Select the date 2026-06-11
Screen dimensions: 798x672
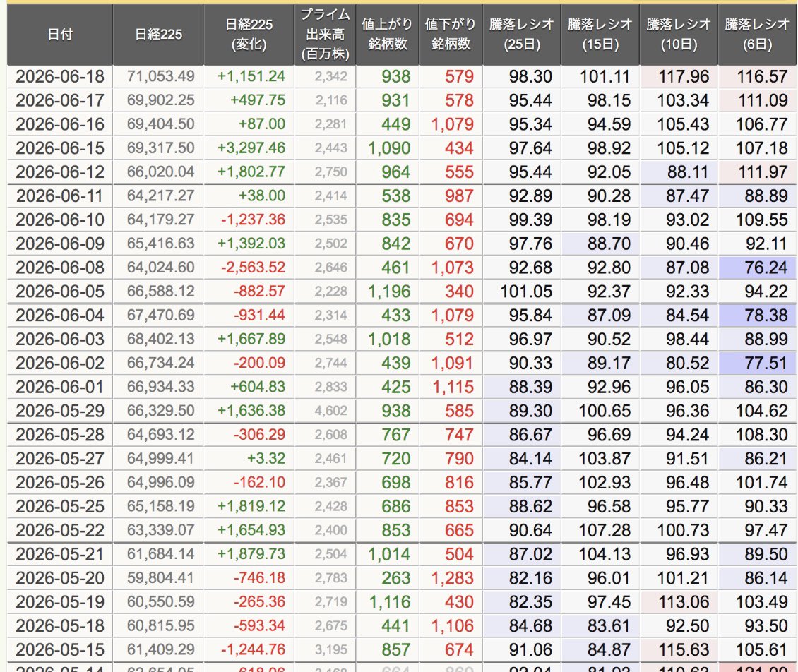(x=60, y=196)
